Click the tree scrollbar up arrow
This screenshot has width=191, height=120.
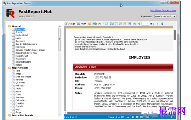click(x=60, y=26)
